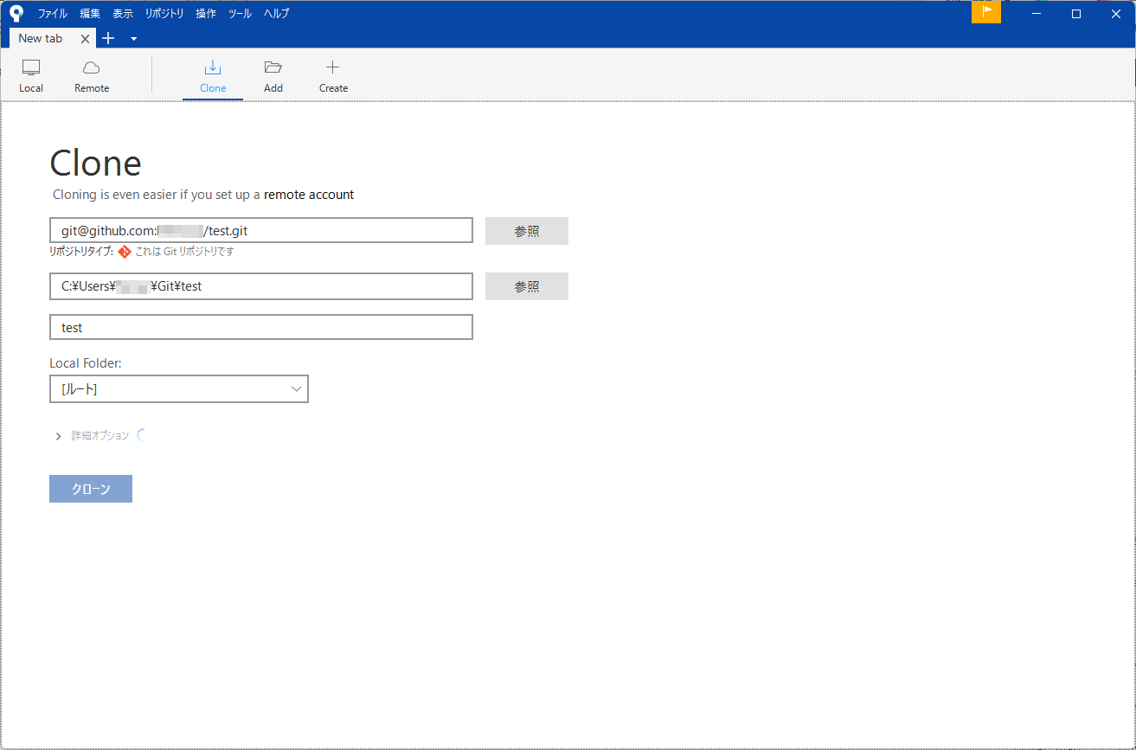The width and height of the screenshot is (1136, 750).
Task: Open the ファイル menu
Action: pos(52,14)
